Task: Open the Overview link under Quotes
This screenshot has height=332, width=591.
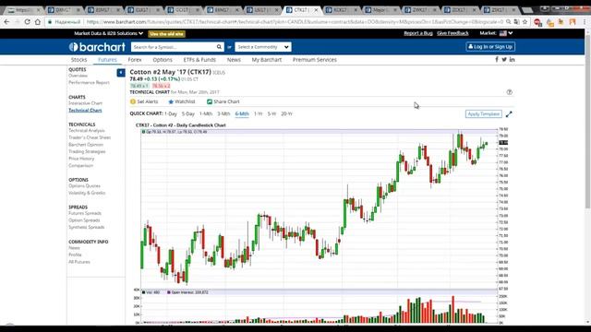Action: [78, 76]
